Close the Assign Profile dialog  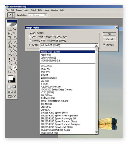click(116, 28)
